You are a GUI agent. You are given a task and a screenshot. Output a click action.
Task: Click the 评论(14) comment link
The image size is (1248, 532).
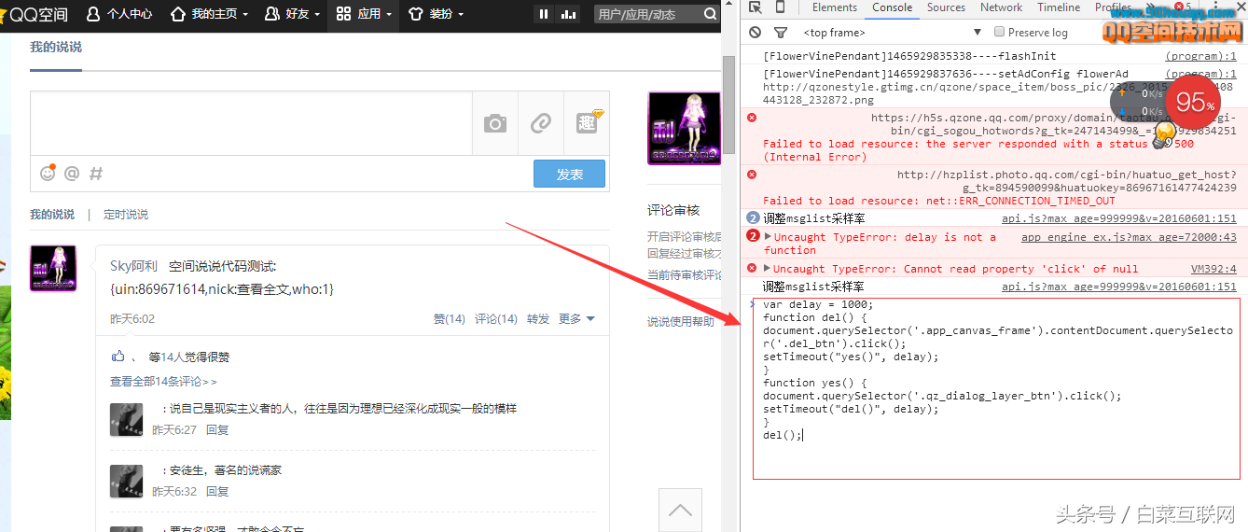coord(496,319)
